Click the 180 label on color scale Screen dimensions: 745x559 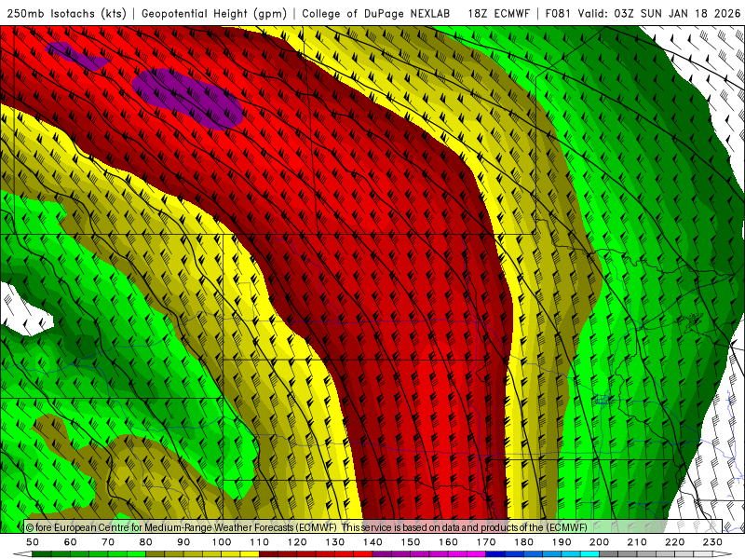pyautogui.click(x=523, y=542)
